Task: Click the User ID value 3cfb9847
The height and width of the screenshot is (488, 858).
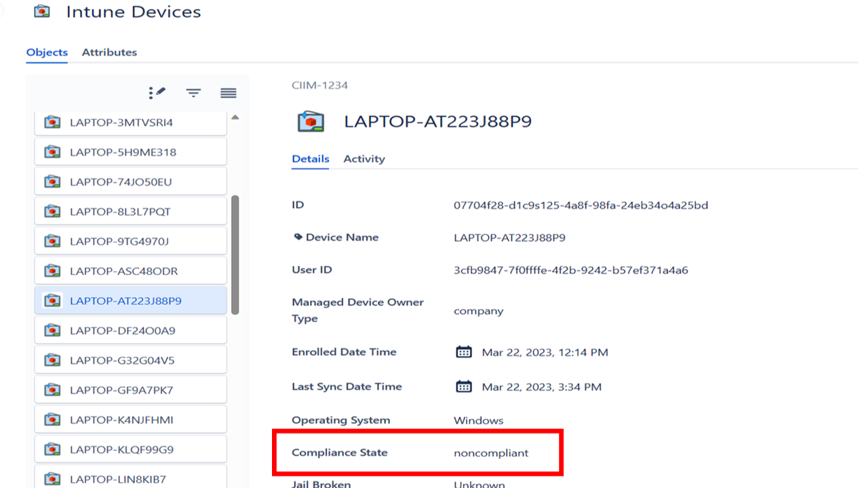Action: [571, 270]
